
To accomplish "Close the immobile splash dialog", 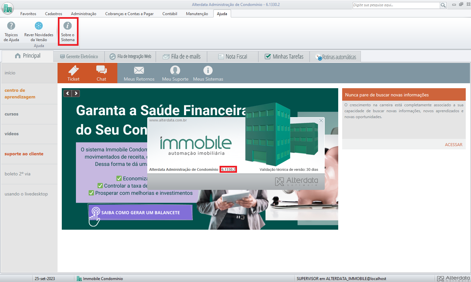I will click(x=321, y=121).
